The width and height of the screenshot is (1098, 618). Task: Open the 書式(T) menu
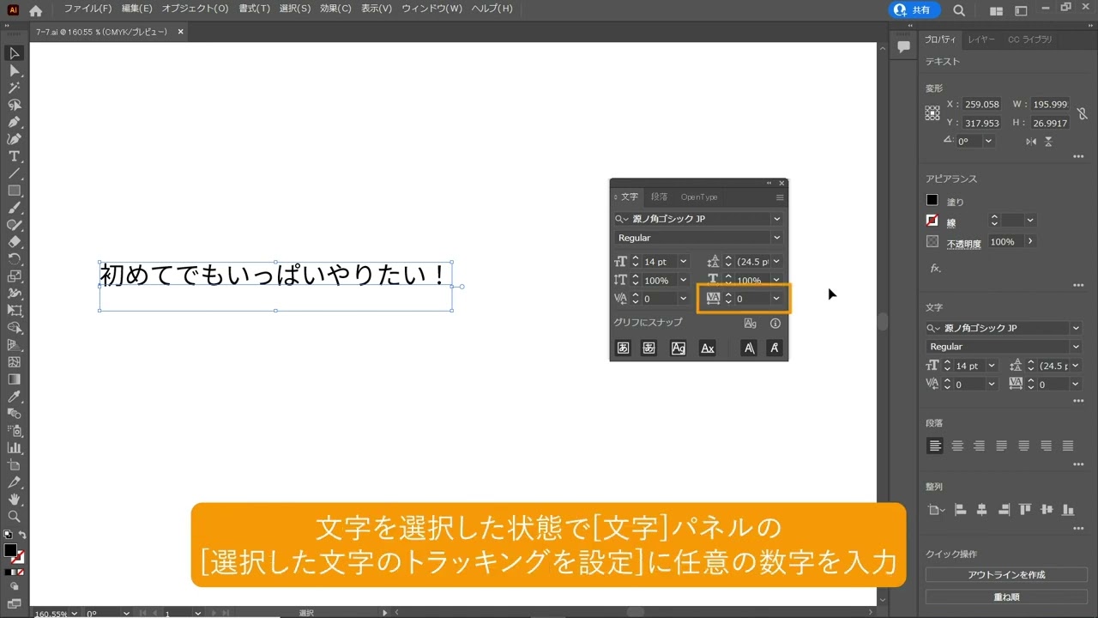click(254, 9)
